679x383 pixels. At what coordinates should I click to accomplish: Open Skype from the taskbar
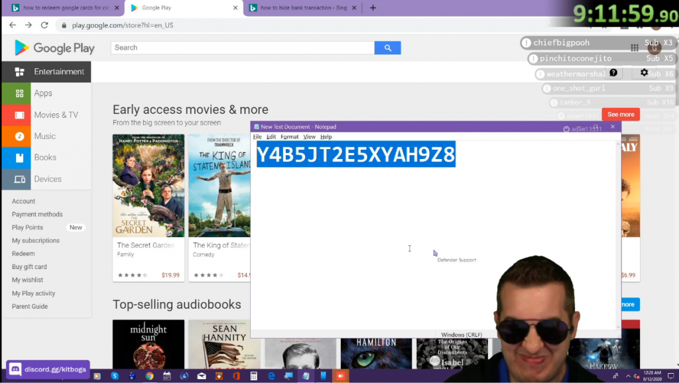tap(115, 376)
